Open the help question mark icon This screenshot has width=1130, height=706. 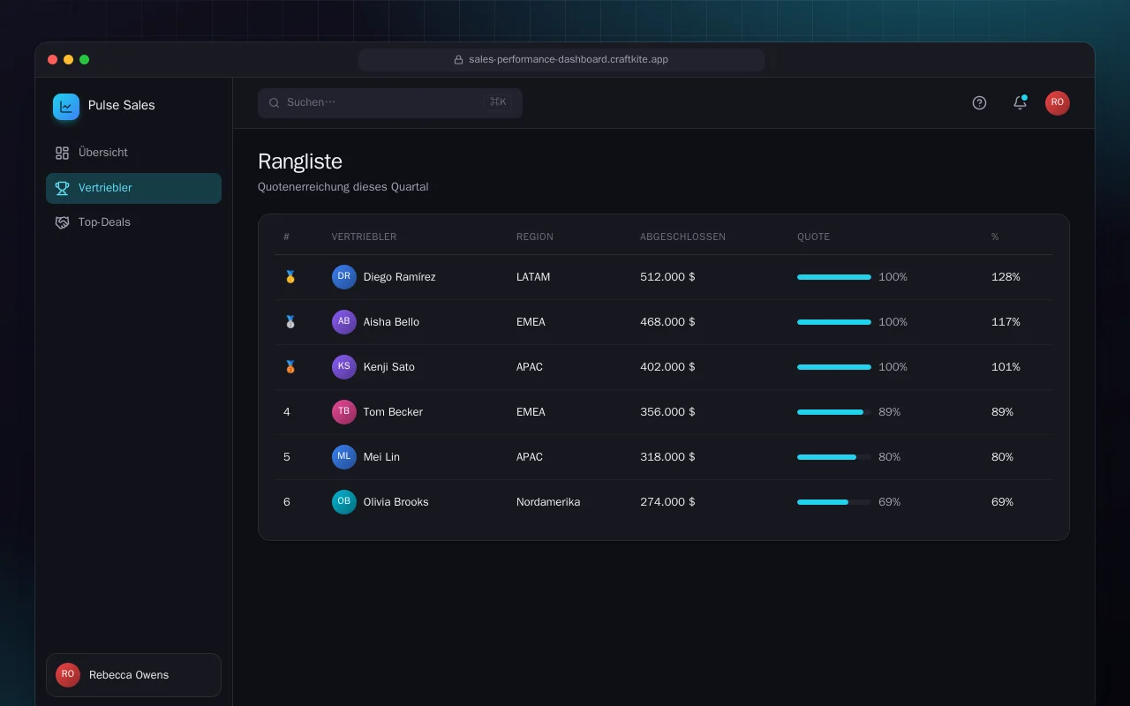click(x=979, y=102)
